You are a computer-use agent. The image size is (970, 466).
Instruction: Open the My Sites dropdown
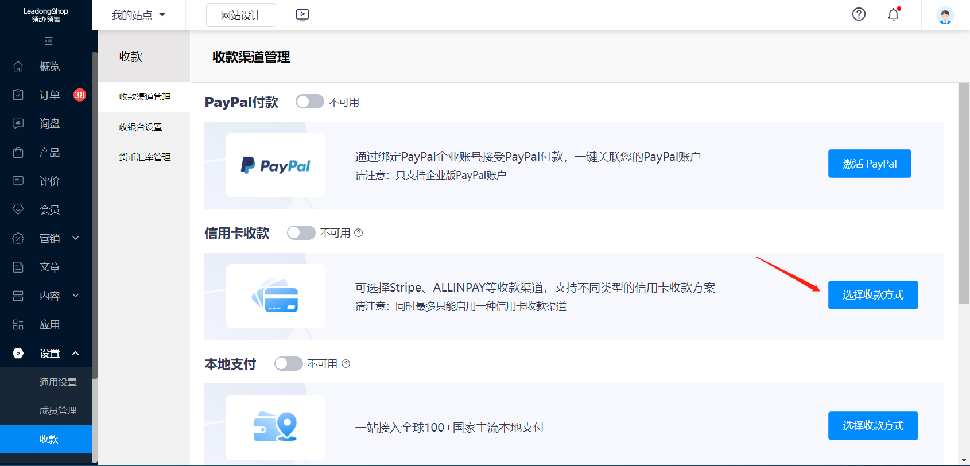tap(138, 15)
